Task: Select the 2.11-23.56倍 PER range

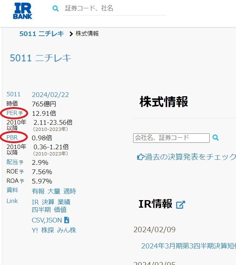Action: point(53,122)
